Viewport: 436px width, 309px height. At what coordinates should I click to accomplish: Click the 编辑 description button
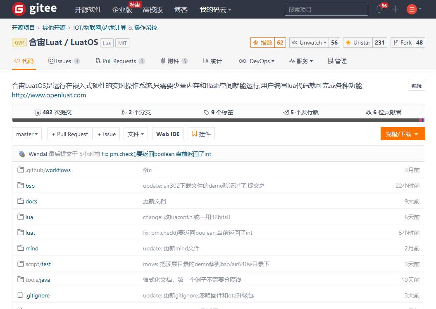416,86
